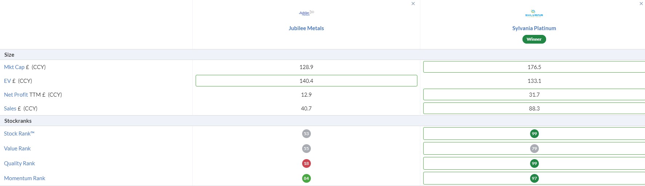This screenshot has height=186, width=645.
Task: Open the Quality Rank metric link
Action: 20,163
